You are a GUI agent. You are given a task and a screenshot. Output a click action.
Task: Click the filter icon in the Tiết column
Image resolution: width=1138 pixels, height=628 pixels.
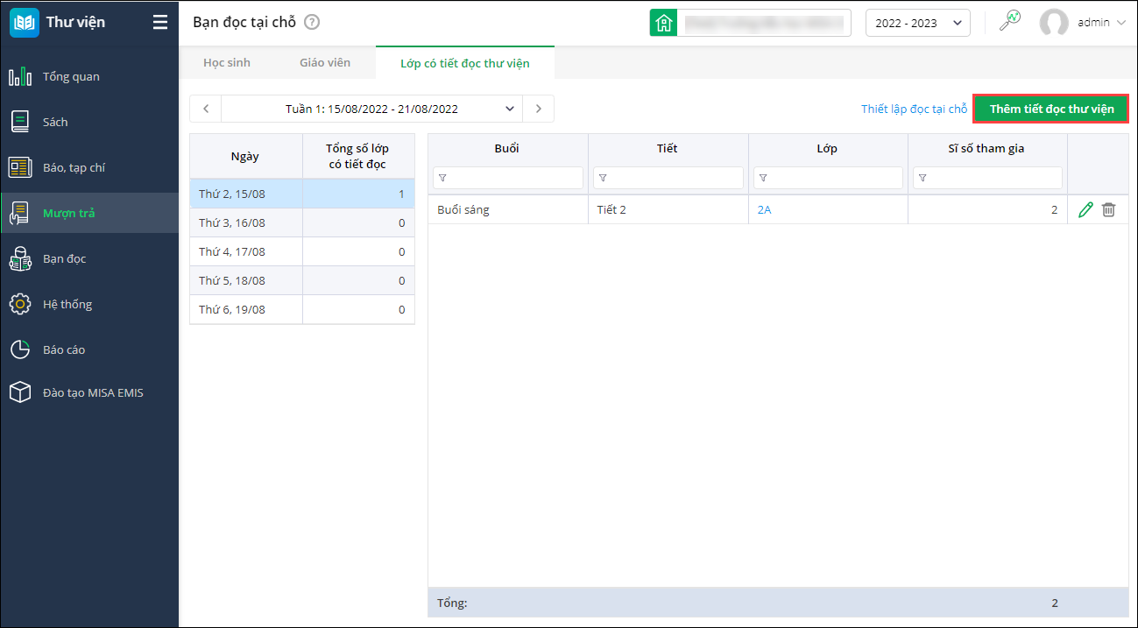point(603,178)
